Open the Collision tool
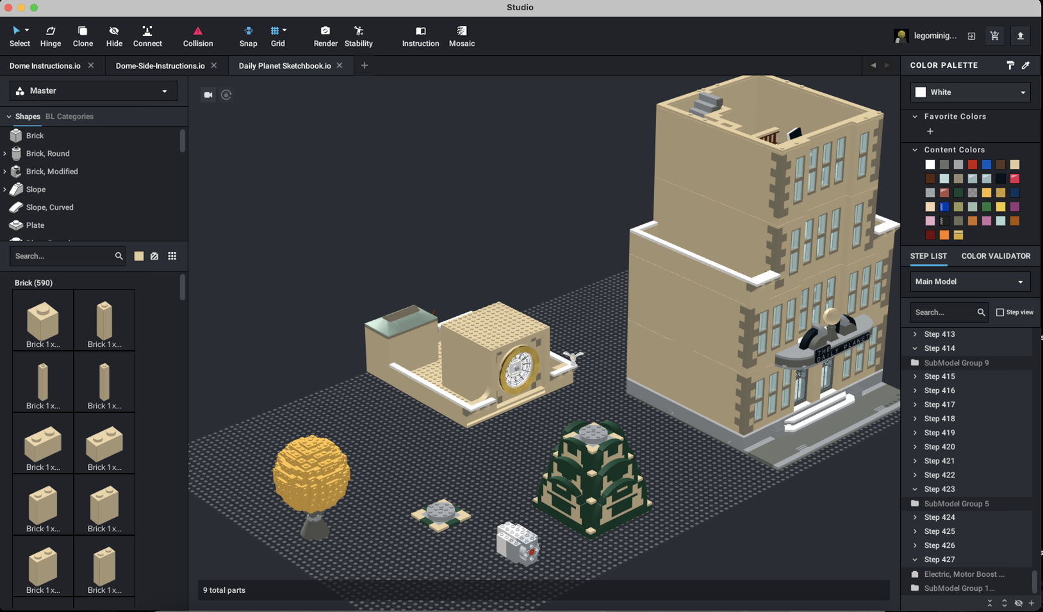 [197, 36]
